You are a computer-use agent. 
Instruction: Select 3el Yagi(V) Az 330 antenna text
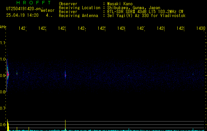pyautogui.click(x=146, y=16)
